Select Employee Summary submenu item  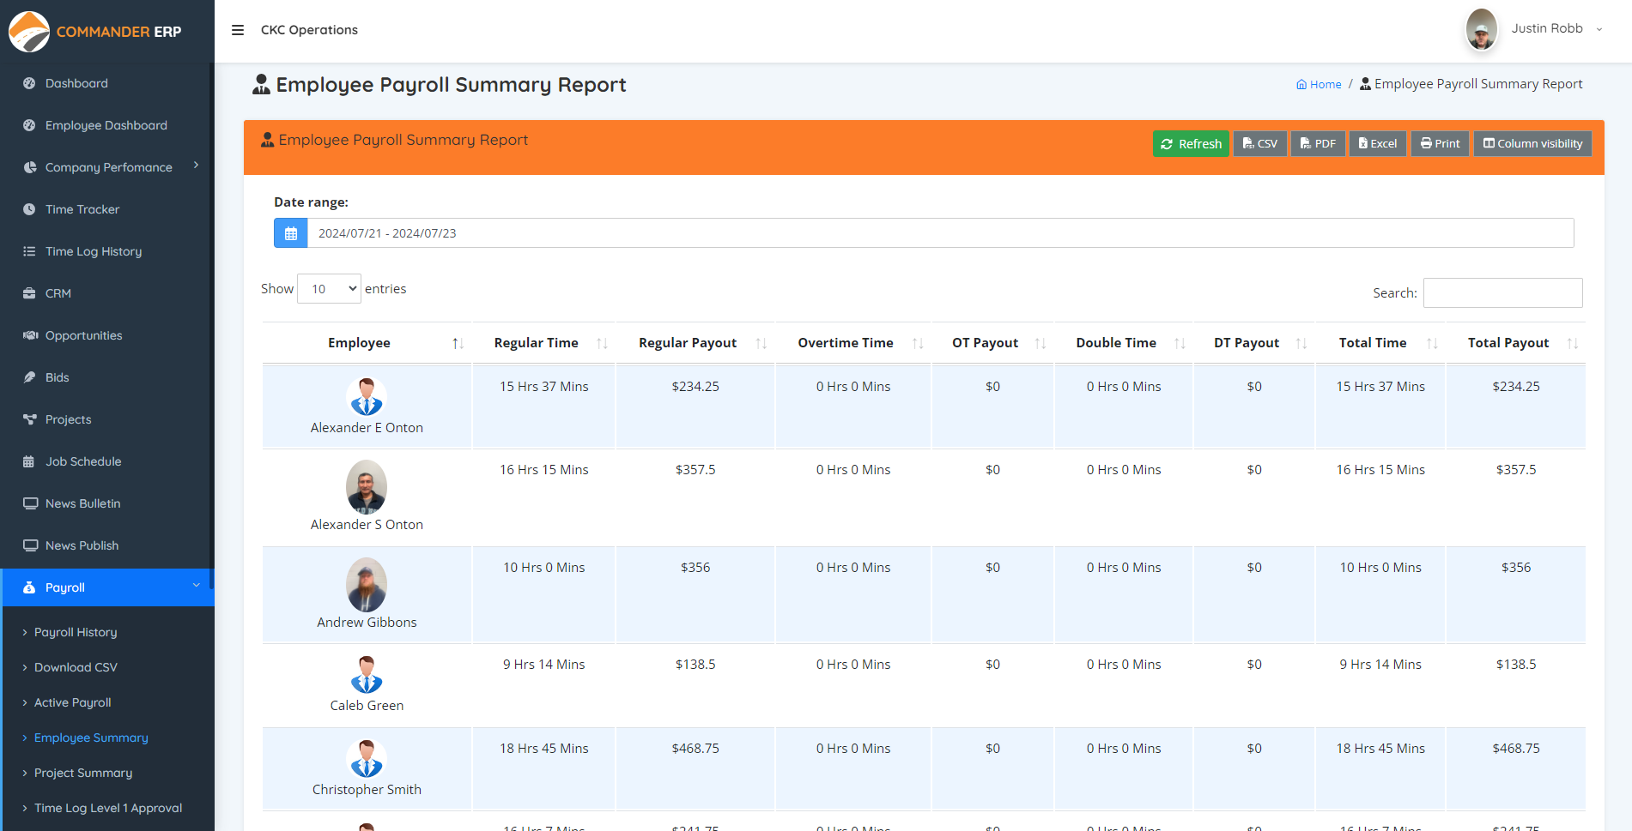click(91, 738)
